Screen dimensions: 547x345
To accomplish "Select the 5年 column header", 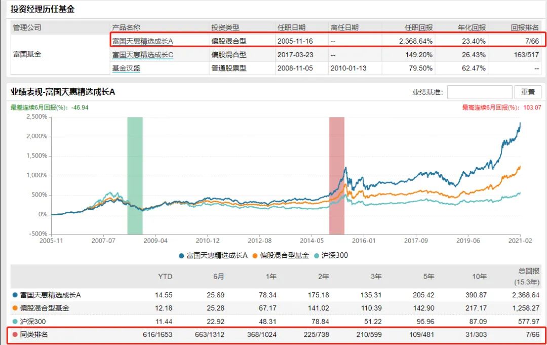I will [x=429, y=277].
